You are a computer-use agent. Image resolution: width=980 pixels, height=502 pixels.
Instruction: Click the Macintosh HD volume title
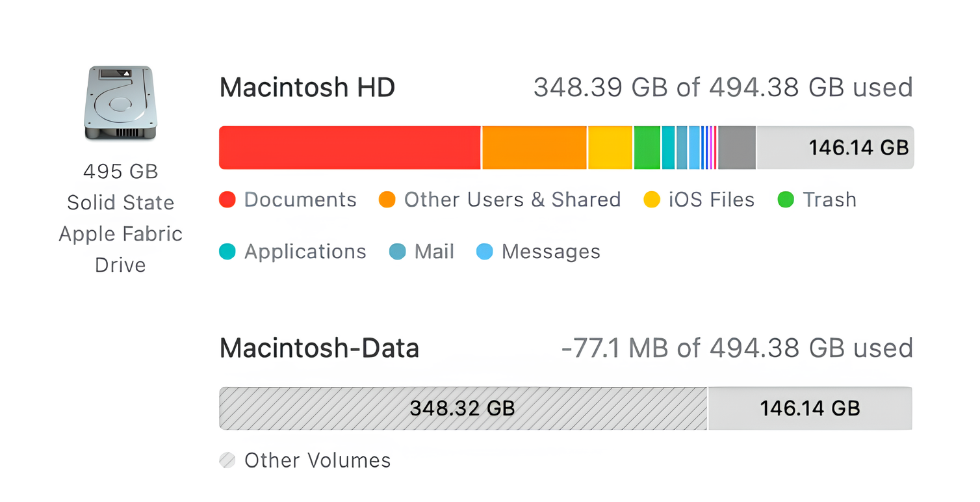click(x=307, y=88)
